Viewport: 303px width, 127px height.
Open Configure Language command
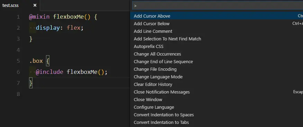(217, 107)
